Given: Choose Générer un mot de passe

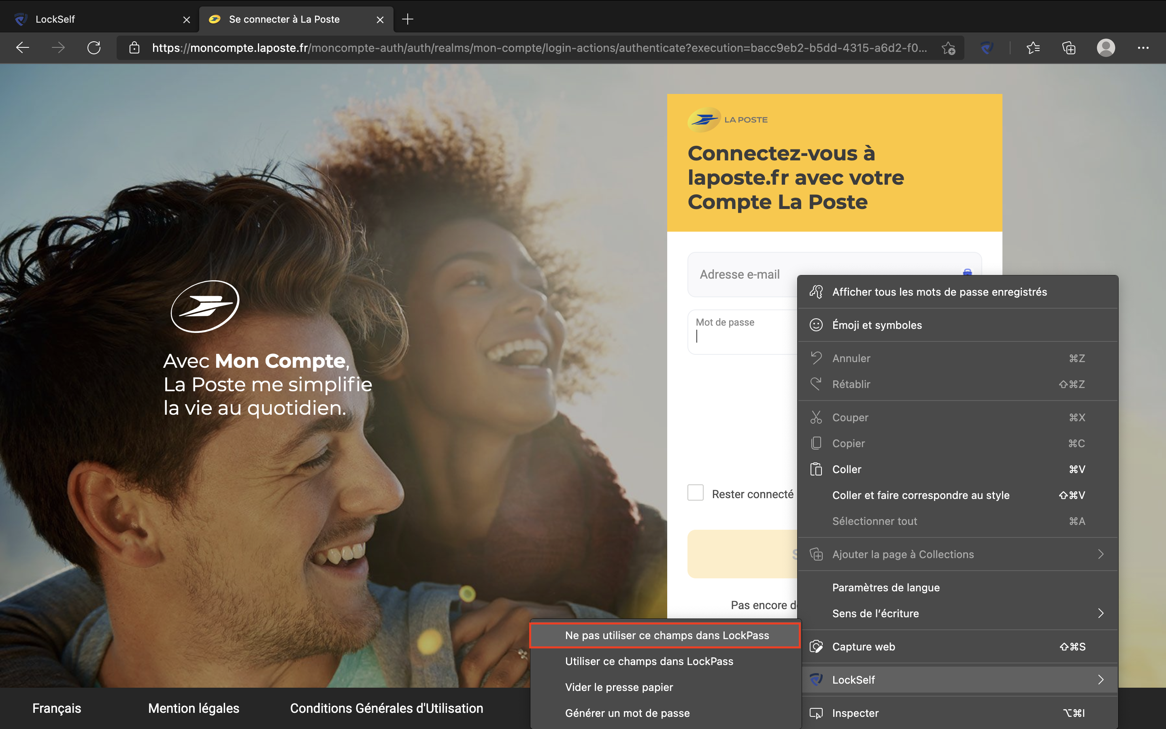Looking at the screenshot, I should point(665,713).
